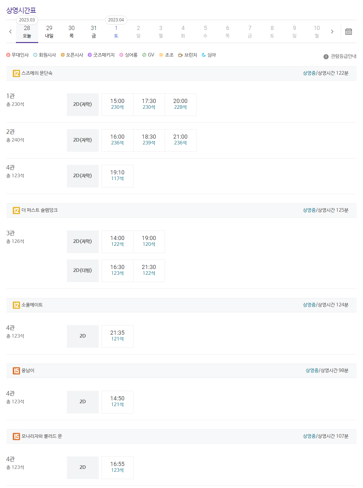The image size is (363, 488).
Task: Book the 16:55 모나리자와 블러드 문 showing
Action: tap(117, 468)
